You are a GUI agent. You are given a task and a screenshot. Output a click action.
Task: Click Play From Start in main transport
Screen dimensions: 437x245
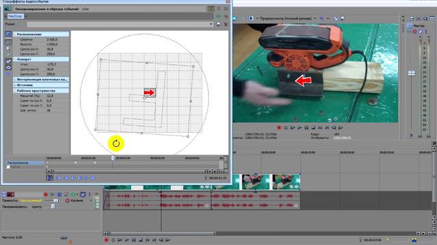click(x=120, y=240)
